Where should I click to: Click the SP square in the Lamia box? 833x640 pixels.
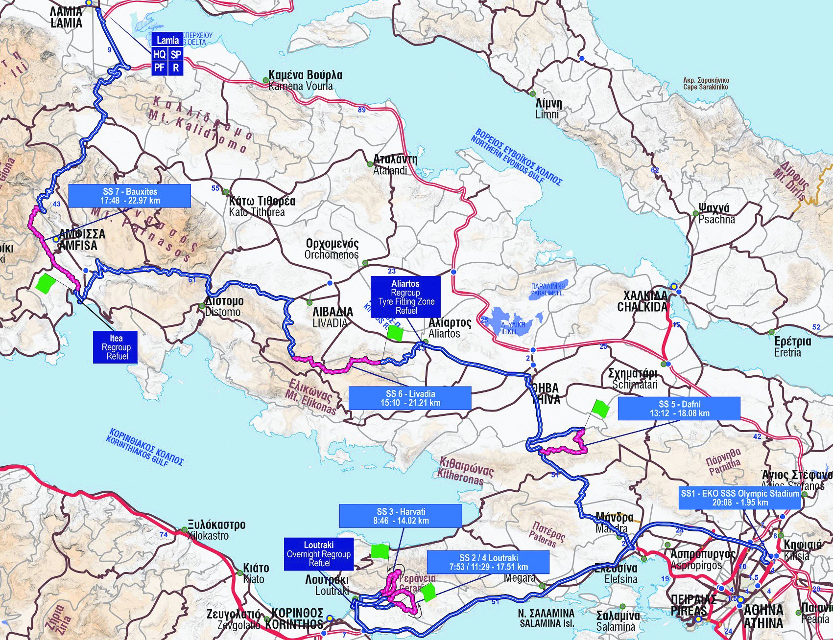tap(176, 54)
